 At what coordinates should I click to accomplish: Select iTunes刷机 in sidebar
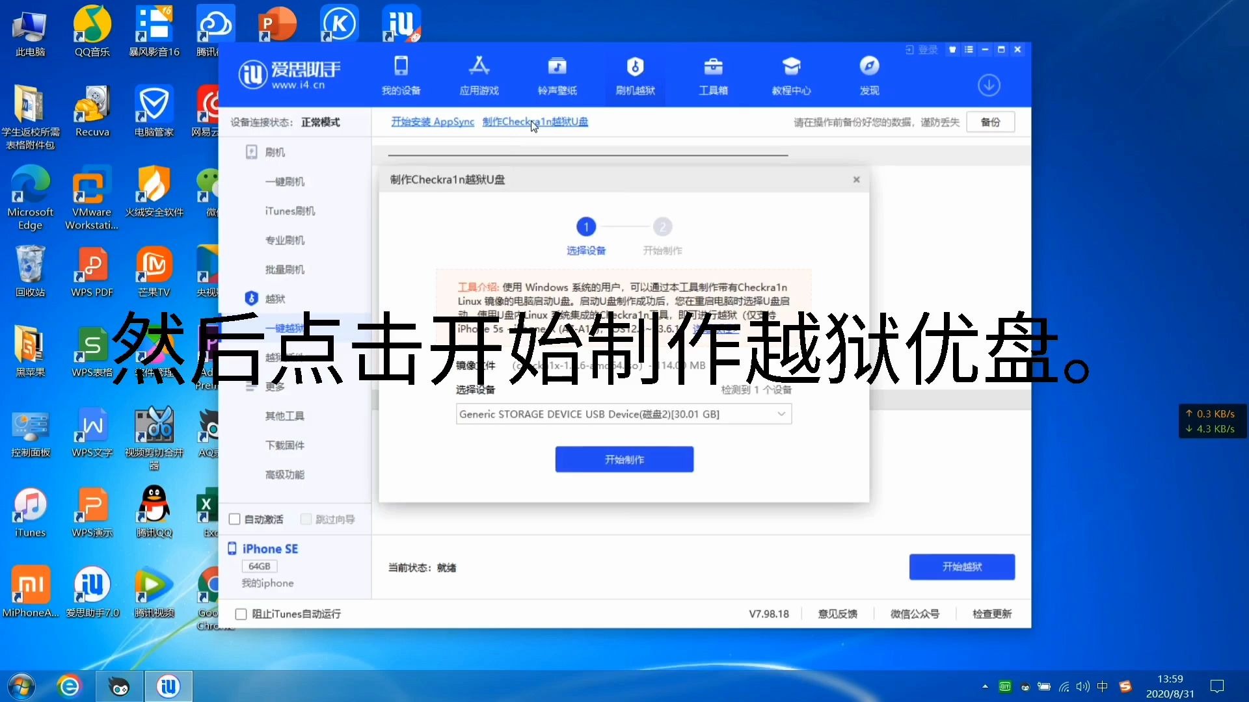[289, 211]
